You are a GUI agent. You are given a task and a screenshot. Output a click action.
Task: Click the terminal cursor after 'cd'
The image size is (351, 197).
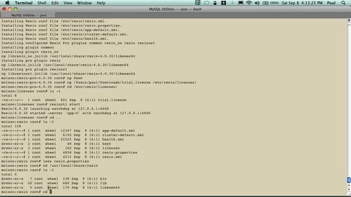coord(51,192)
